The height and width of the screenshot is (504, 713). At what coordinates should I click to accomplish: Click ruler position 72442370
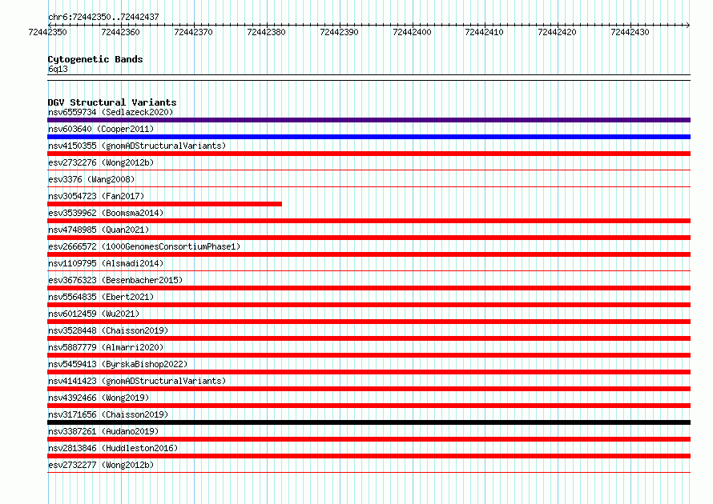193,32
